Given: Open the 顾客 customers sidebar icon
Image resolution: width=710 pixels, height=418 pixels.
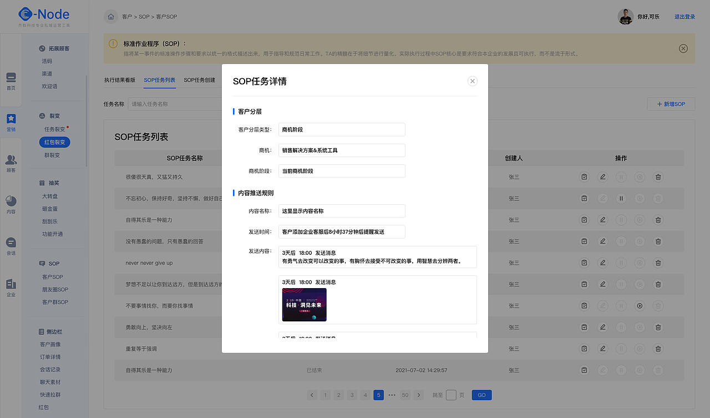Looking at the screenshot, I should click(11, 161).
